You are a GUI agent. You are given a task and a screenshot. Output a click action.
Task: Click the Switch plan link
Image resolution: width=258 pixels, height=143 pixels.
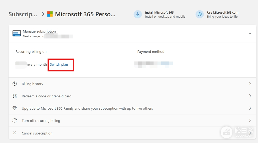tap(59, 64)
